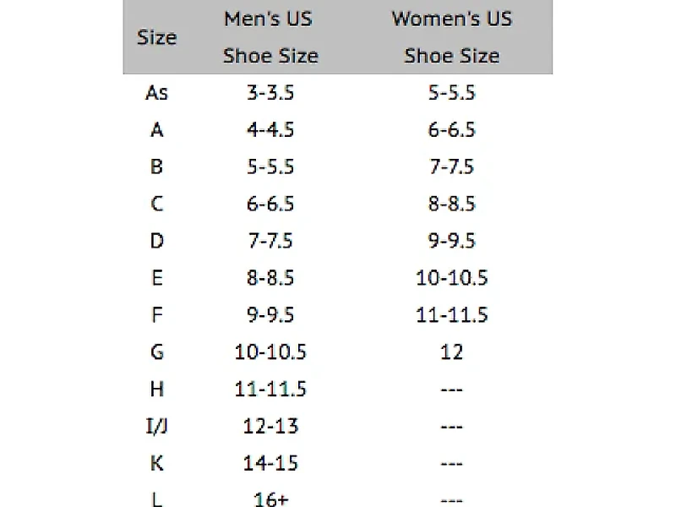Viewport: 676px width, 507px height.
Task: Click women's size 12 in row G
Action: point(451,352)
